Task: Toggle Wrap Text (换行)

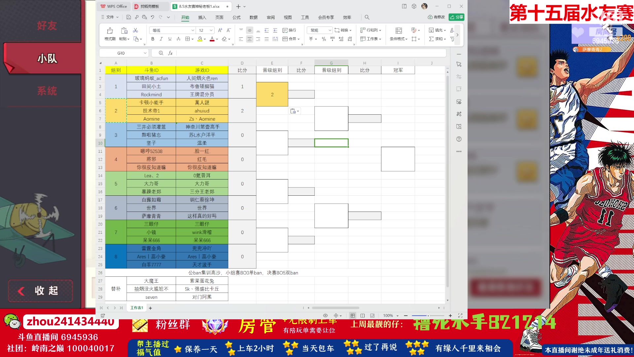Action: tap(289, 30)
